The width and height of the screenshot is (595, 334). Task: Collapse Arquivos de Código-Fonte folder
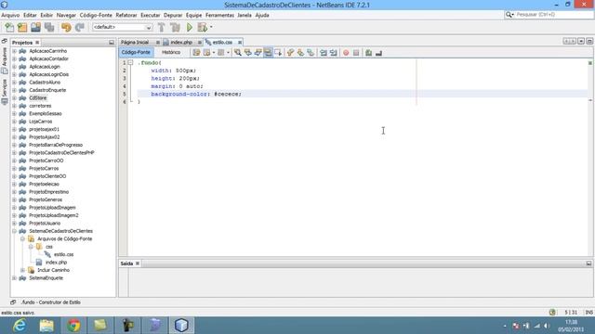pos(22,239)
